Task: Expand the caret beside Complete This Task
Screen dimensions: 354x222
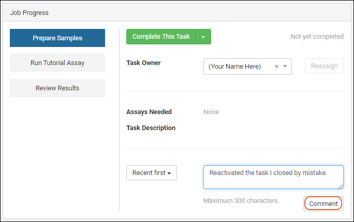Action: click(x=203, y=37)
